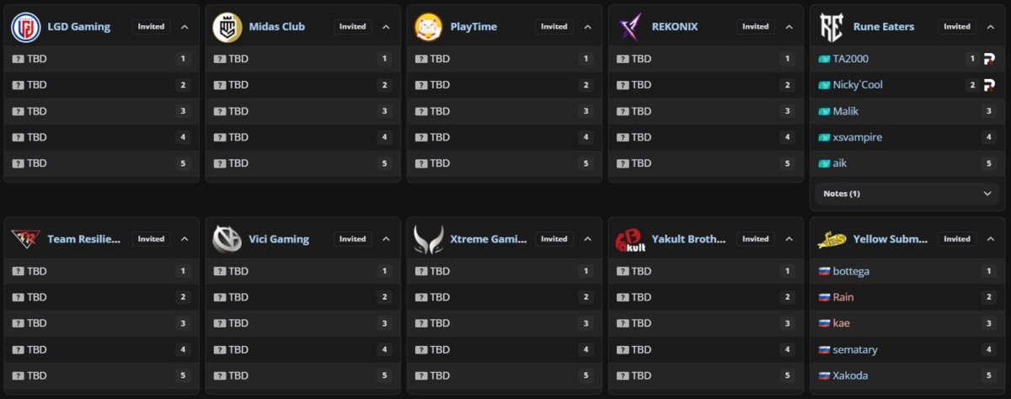Viewport: 1011px width, 399px height.
Task: Open player Nicky`Cool's profile link
Action: coord(858,85)
